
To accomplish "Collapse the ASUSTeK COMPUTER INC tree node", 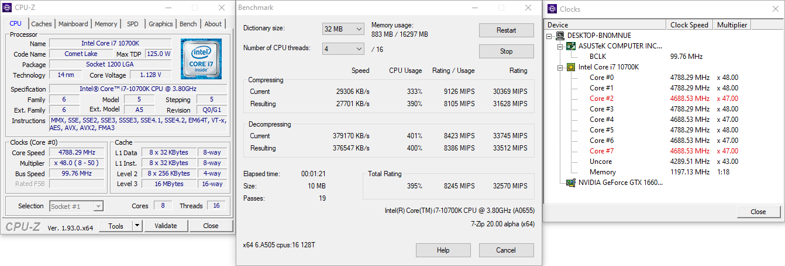I will 560,46.
